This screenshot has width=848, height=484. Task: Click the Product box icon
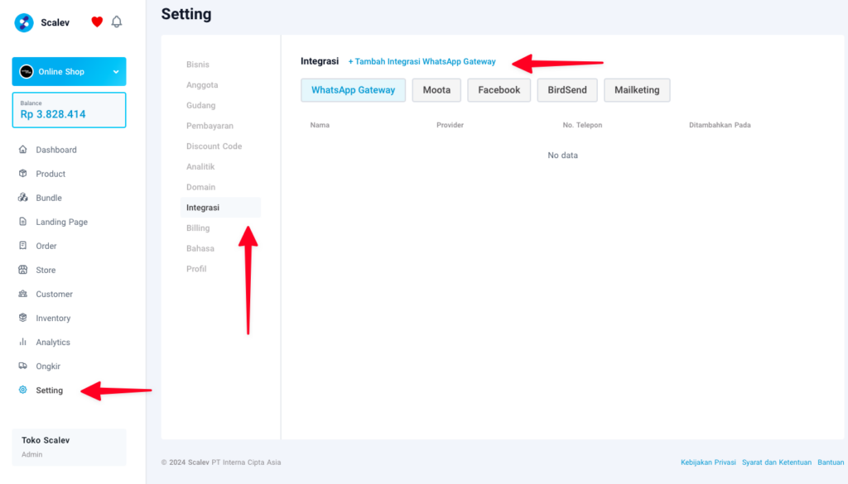pos(22,174)
